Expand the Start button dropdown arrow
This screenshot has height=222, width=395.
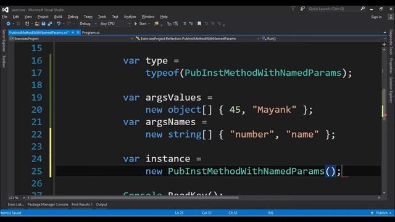point(149,23)
